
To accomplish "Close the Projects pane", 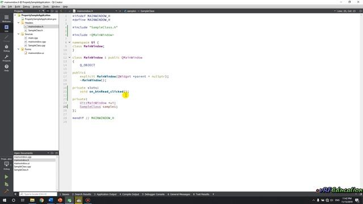I will [x=57, y=11].
